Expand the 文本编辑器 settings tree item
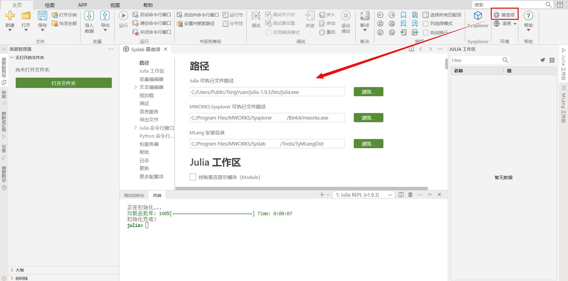This screenshot has height=281, width=568. [135, 87]
